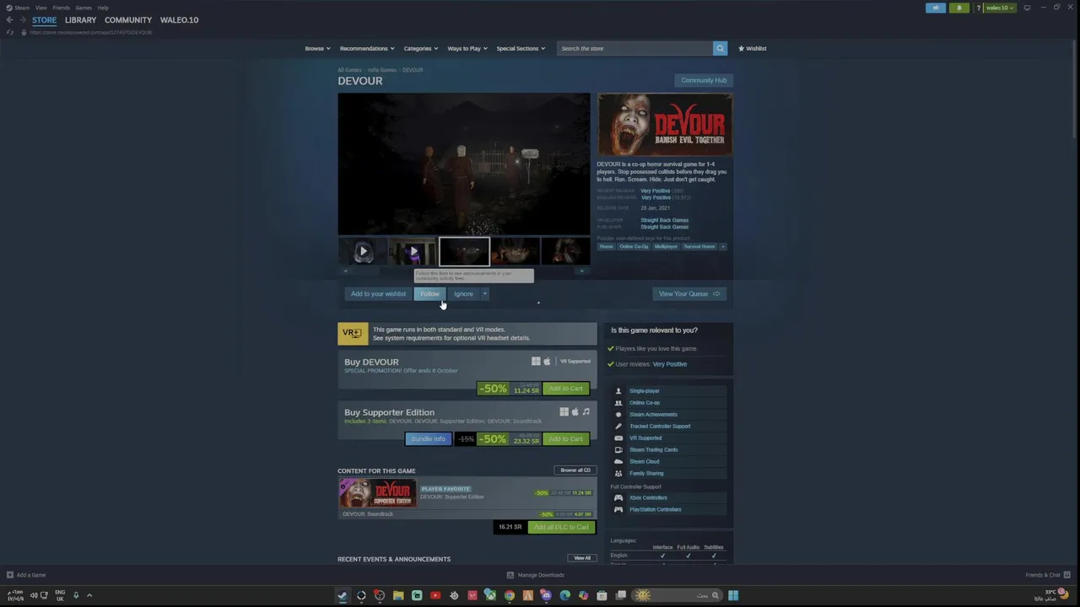The height and width of the screenshot is (607, 1080).
Task: Click Browse all (2) DLC button
Action: point(575,470)
